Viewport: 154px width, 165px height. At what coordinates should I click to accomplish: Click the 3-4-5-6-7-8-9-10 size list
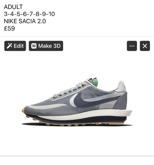(x=29, y=14)
